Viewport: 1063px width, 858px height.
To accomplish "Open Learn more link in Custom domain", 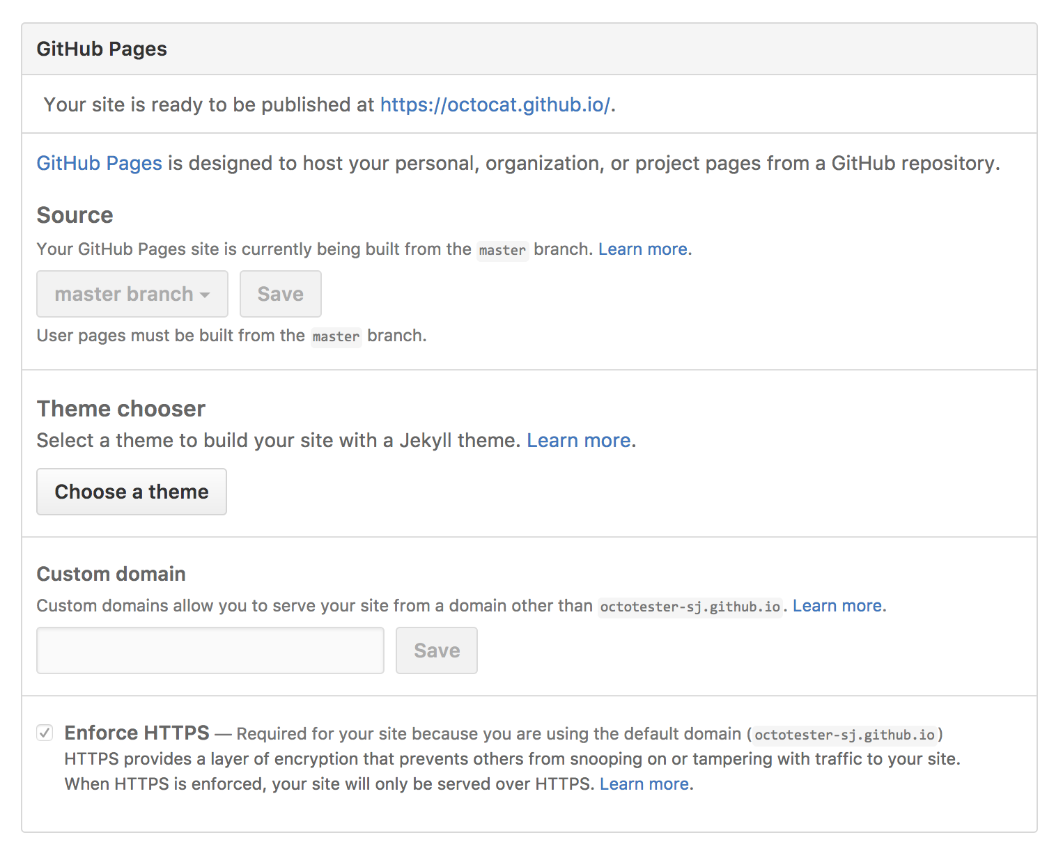I will 837,606.
